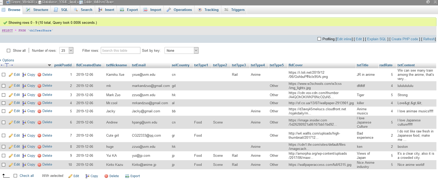The height and width of the screenshot is (180, 438).
Task: Enable the Profiling checkbox
Action: tap(319, 39)
